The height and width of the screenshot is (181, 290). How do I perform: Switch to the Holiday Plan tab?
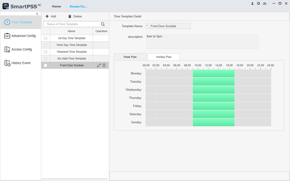coord(164,57)
